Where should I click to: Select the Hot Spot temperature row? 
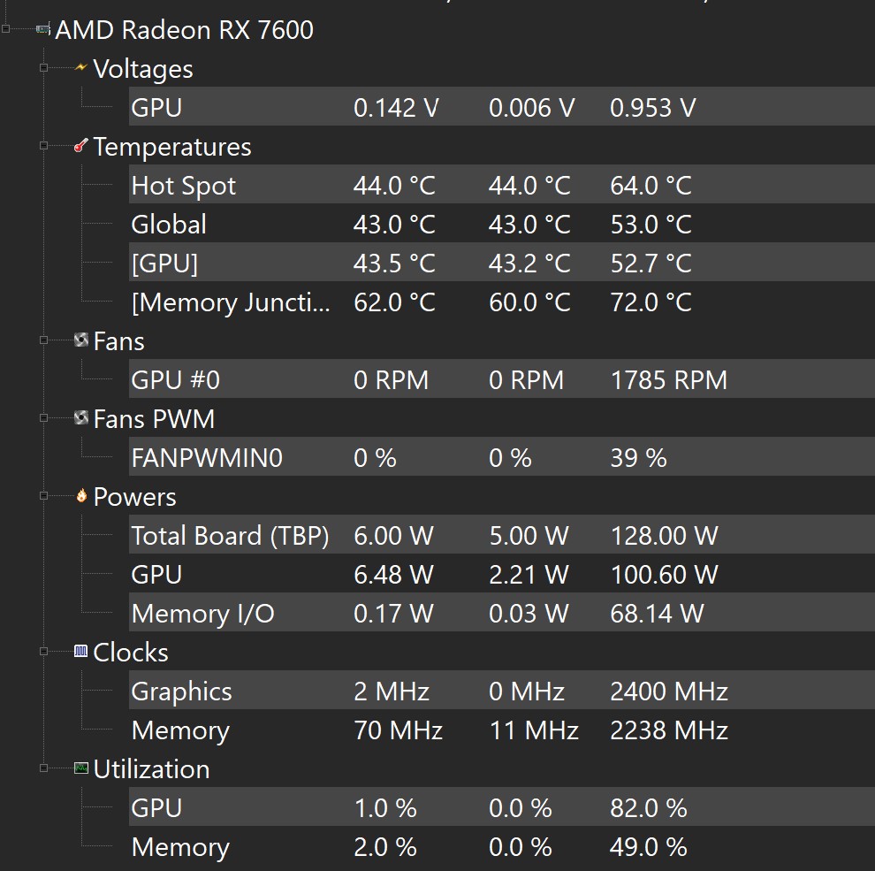pos(184,186)
